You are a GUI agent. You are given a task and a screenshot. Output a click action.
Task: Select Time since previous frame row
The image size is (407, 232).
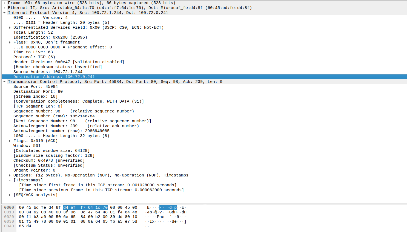(204, 190)
